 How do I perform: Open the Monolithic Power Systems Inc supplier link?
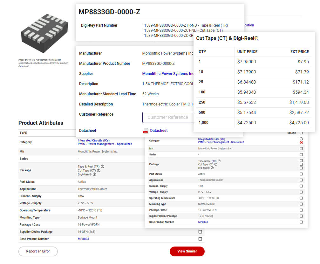[168, 74]
